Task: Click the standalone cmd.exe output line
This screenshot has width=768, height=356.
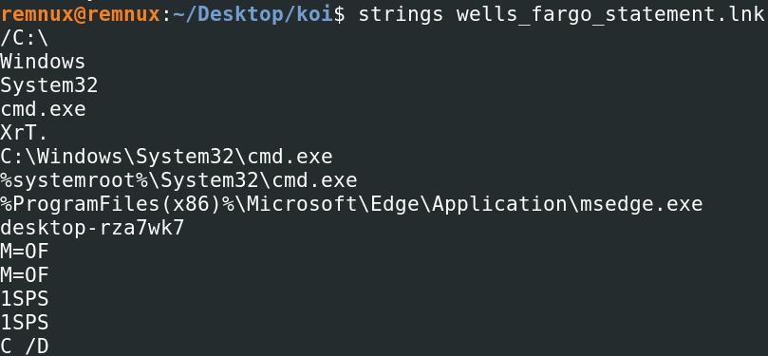Action: pyautogui.click(x=43, y=109)
